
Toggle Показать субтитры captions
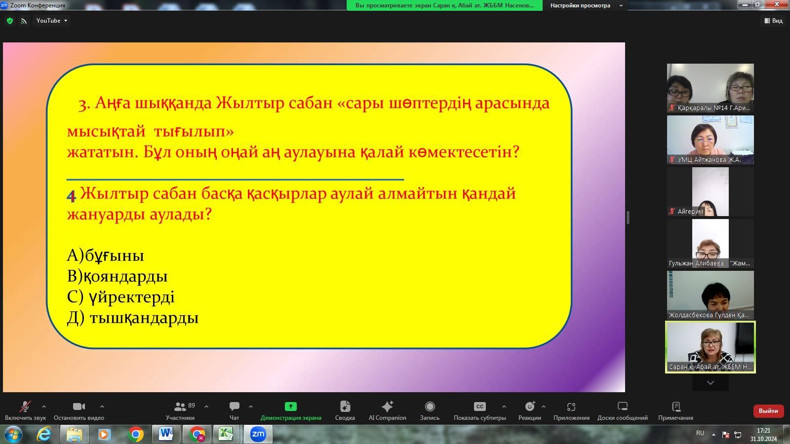[479, 410]
